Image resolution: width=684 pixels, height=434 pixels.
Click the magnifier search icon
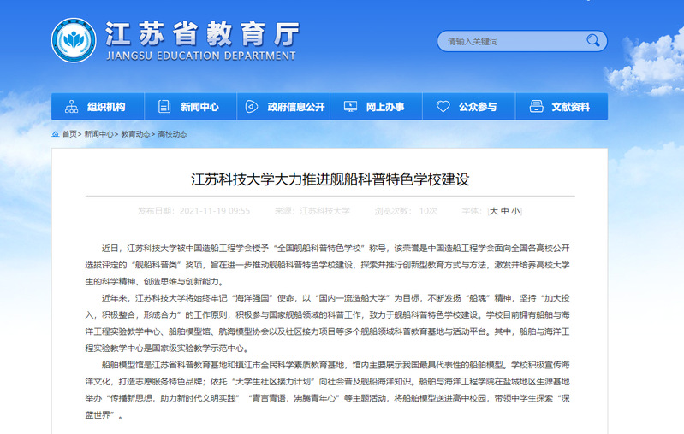(592, 41)
